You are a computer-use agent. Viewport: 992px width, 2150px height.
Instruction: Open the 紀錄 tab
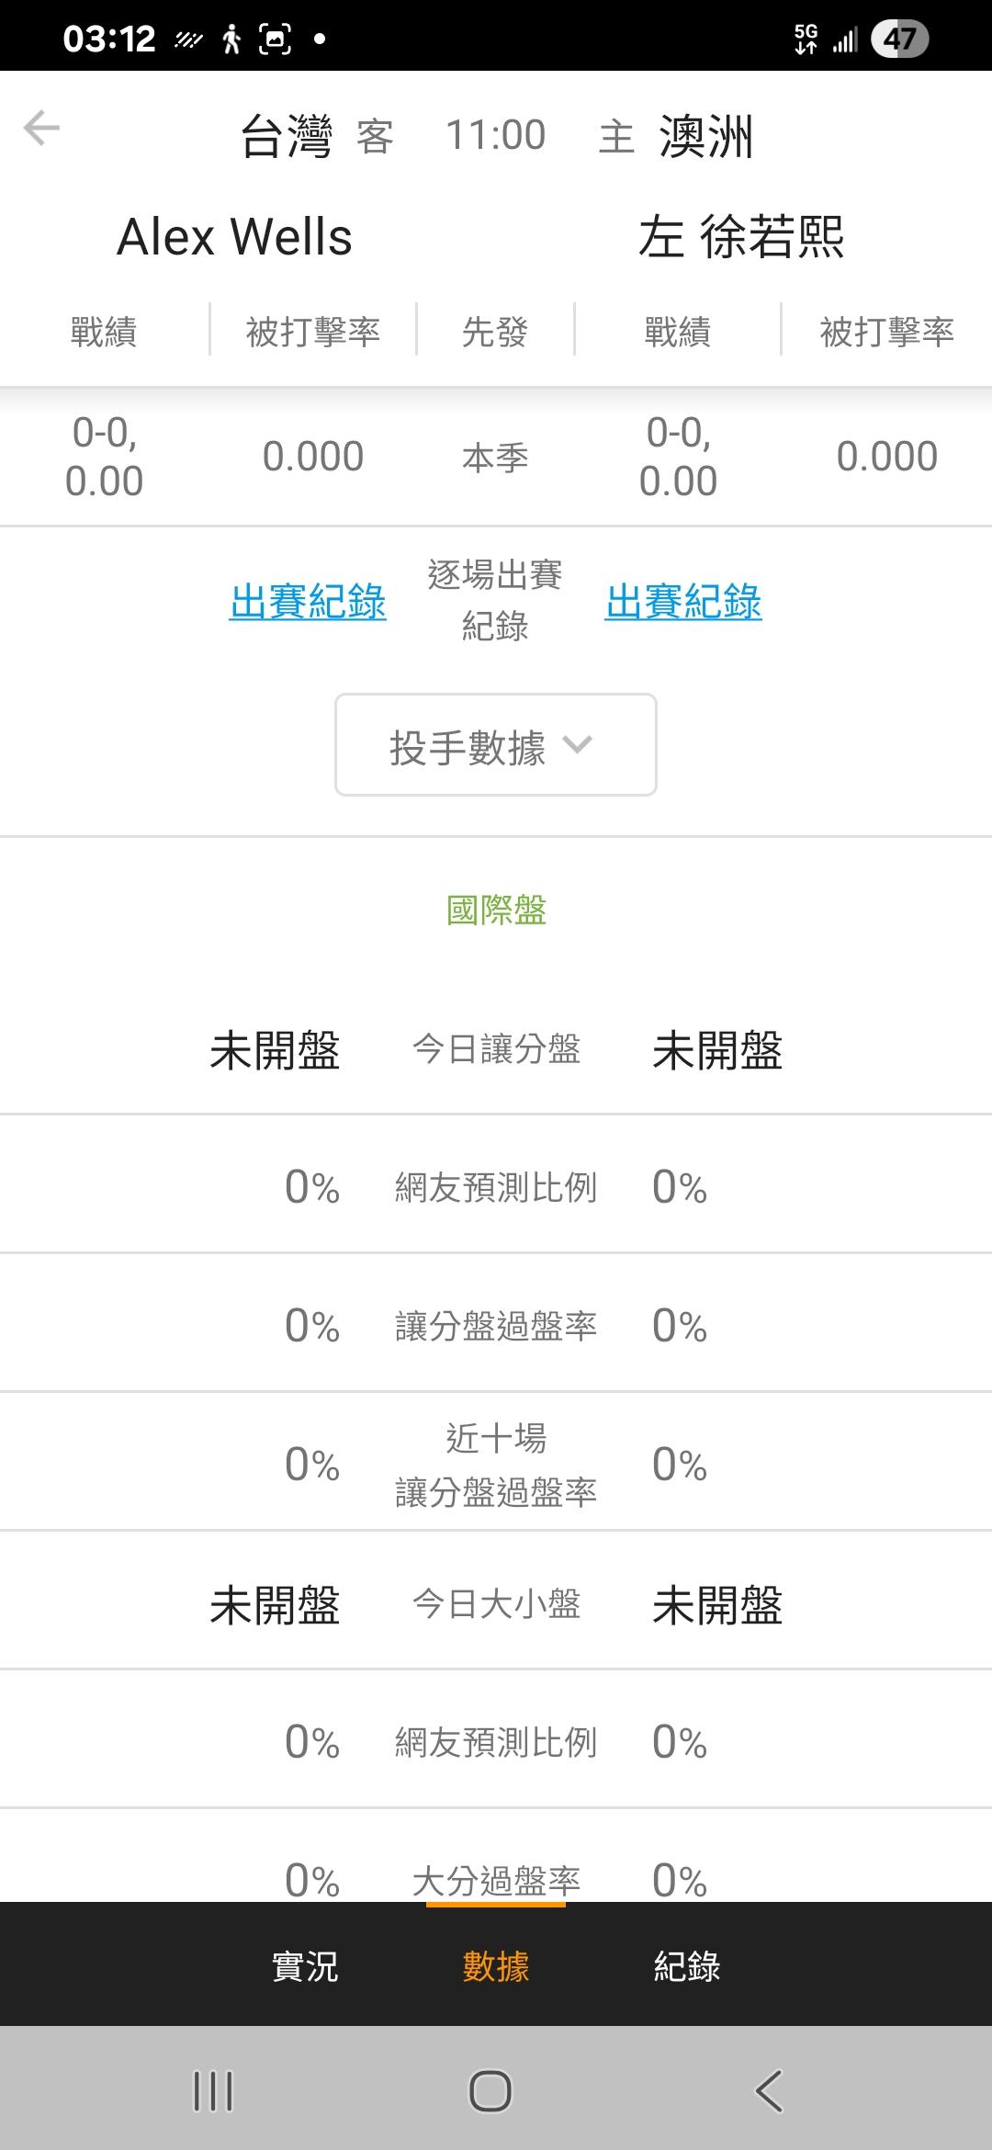click(687, 1966)
